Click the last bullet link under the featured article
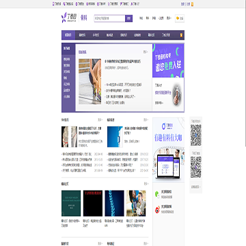246x246 pixels. (115, 102)
